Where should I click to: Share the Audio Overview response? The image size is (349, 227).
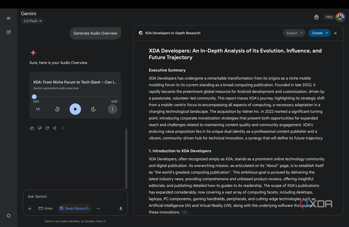(x=55, y=128)
